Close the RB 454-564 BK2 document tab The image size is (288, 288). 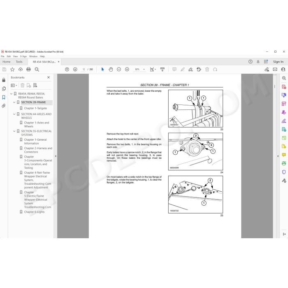coord(58,62)
